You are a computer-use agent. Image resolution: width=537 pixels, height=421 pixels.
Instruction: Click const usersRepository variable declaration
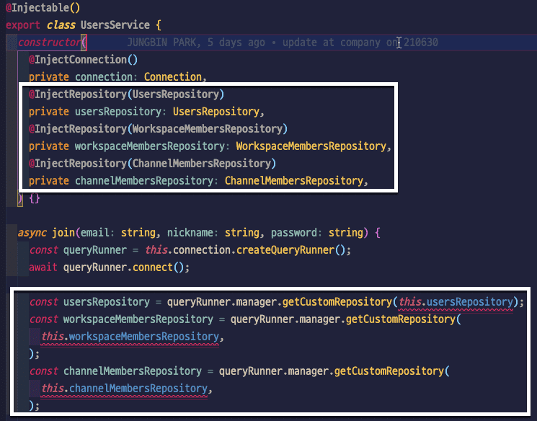pyautogui.click(x=107, y=302)
